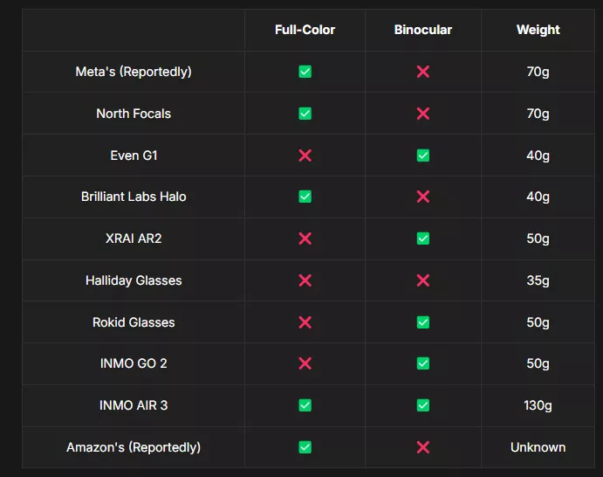Click the Full-Color column header
Image resolution: width=603 pixels, height=477 pixels.
point(305,30)
